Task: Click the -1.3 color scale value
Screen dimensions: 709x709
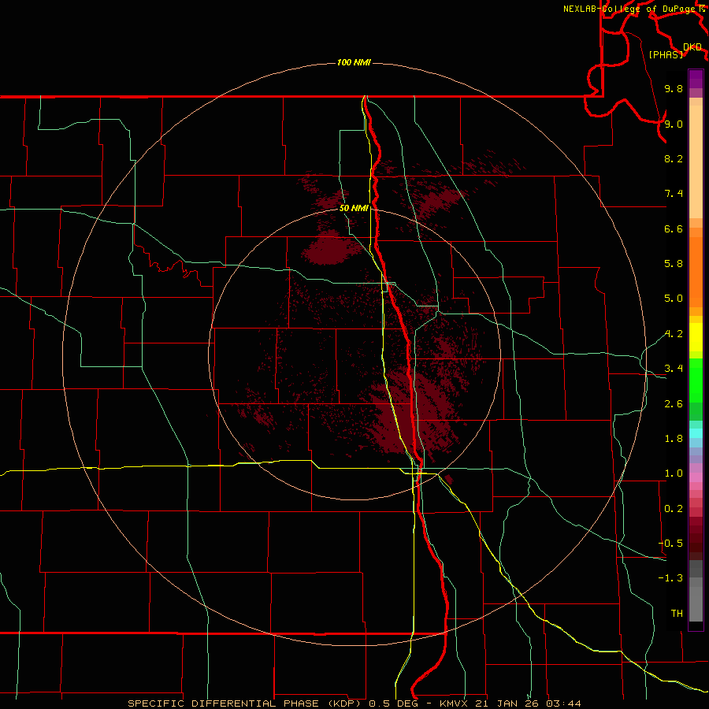Action: 670,578
